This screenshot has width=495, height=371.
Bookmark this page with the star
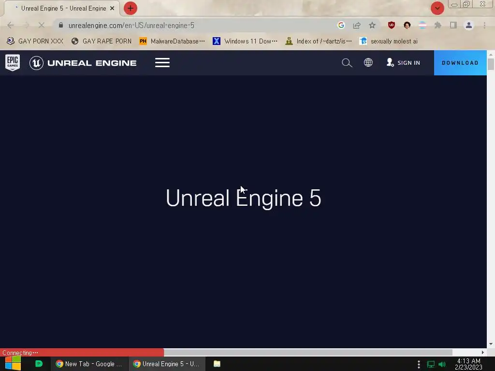(x=372, y=25)
